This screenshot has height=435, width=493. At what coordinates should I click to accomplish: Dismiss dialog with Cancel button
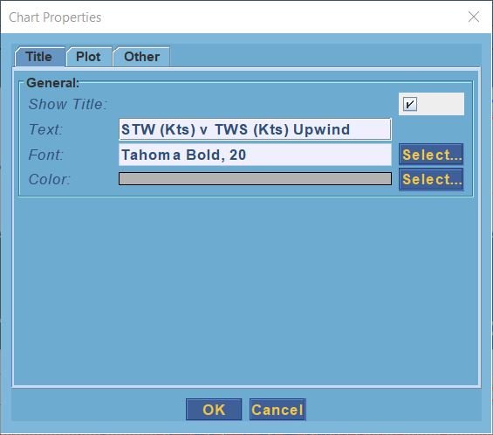[x=277, y=410]
